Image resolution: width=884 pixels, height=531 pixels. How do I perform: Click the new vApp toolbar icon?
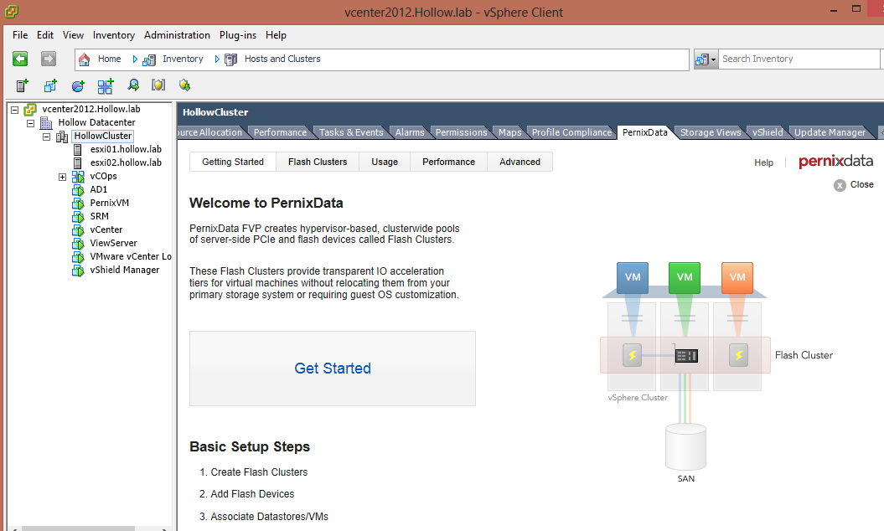click(x=105, y=85)
